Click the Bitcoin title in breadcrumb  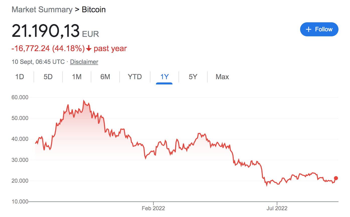(x=94, y=10)
